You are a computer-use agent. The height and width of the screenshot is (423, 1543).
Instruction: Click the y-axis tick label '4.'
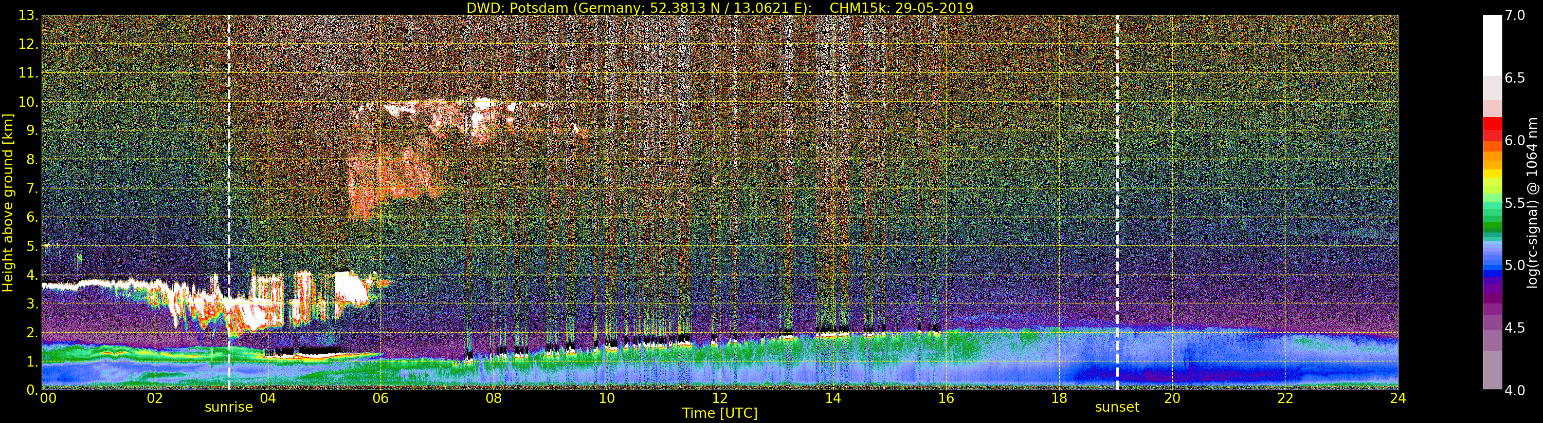tap(32, 275)
